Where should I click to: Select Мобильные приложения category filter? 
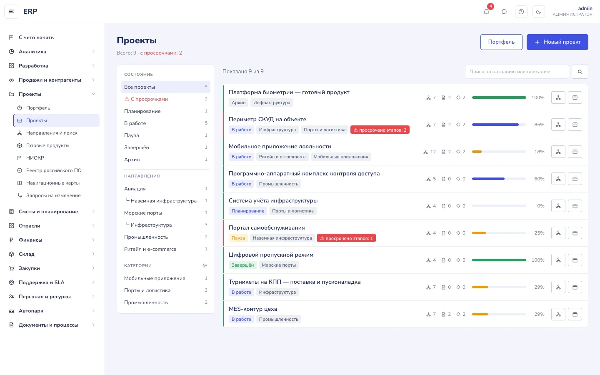166,278
